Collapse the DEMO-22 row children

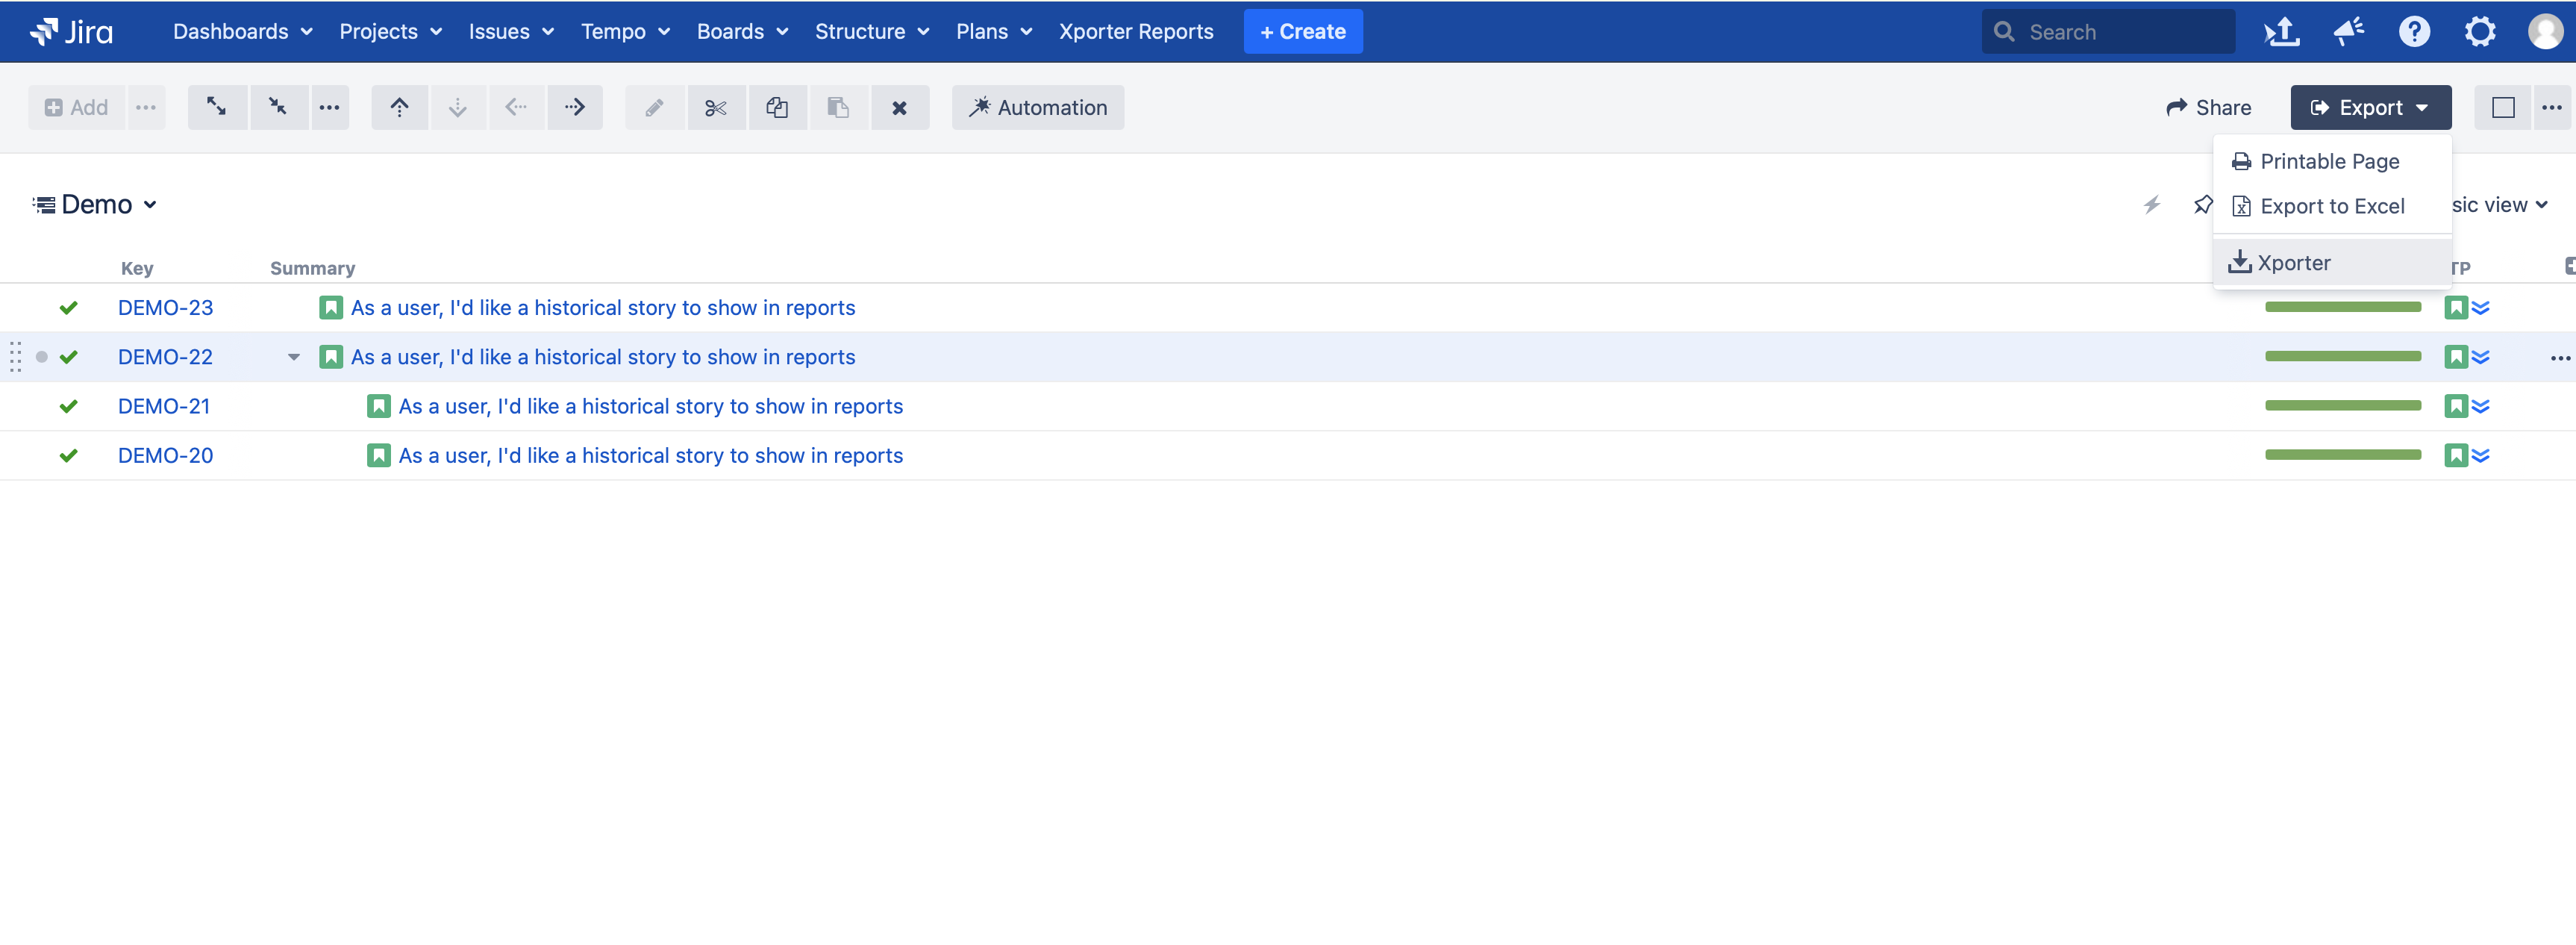(293, 357)
